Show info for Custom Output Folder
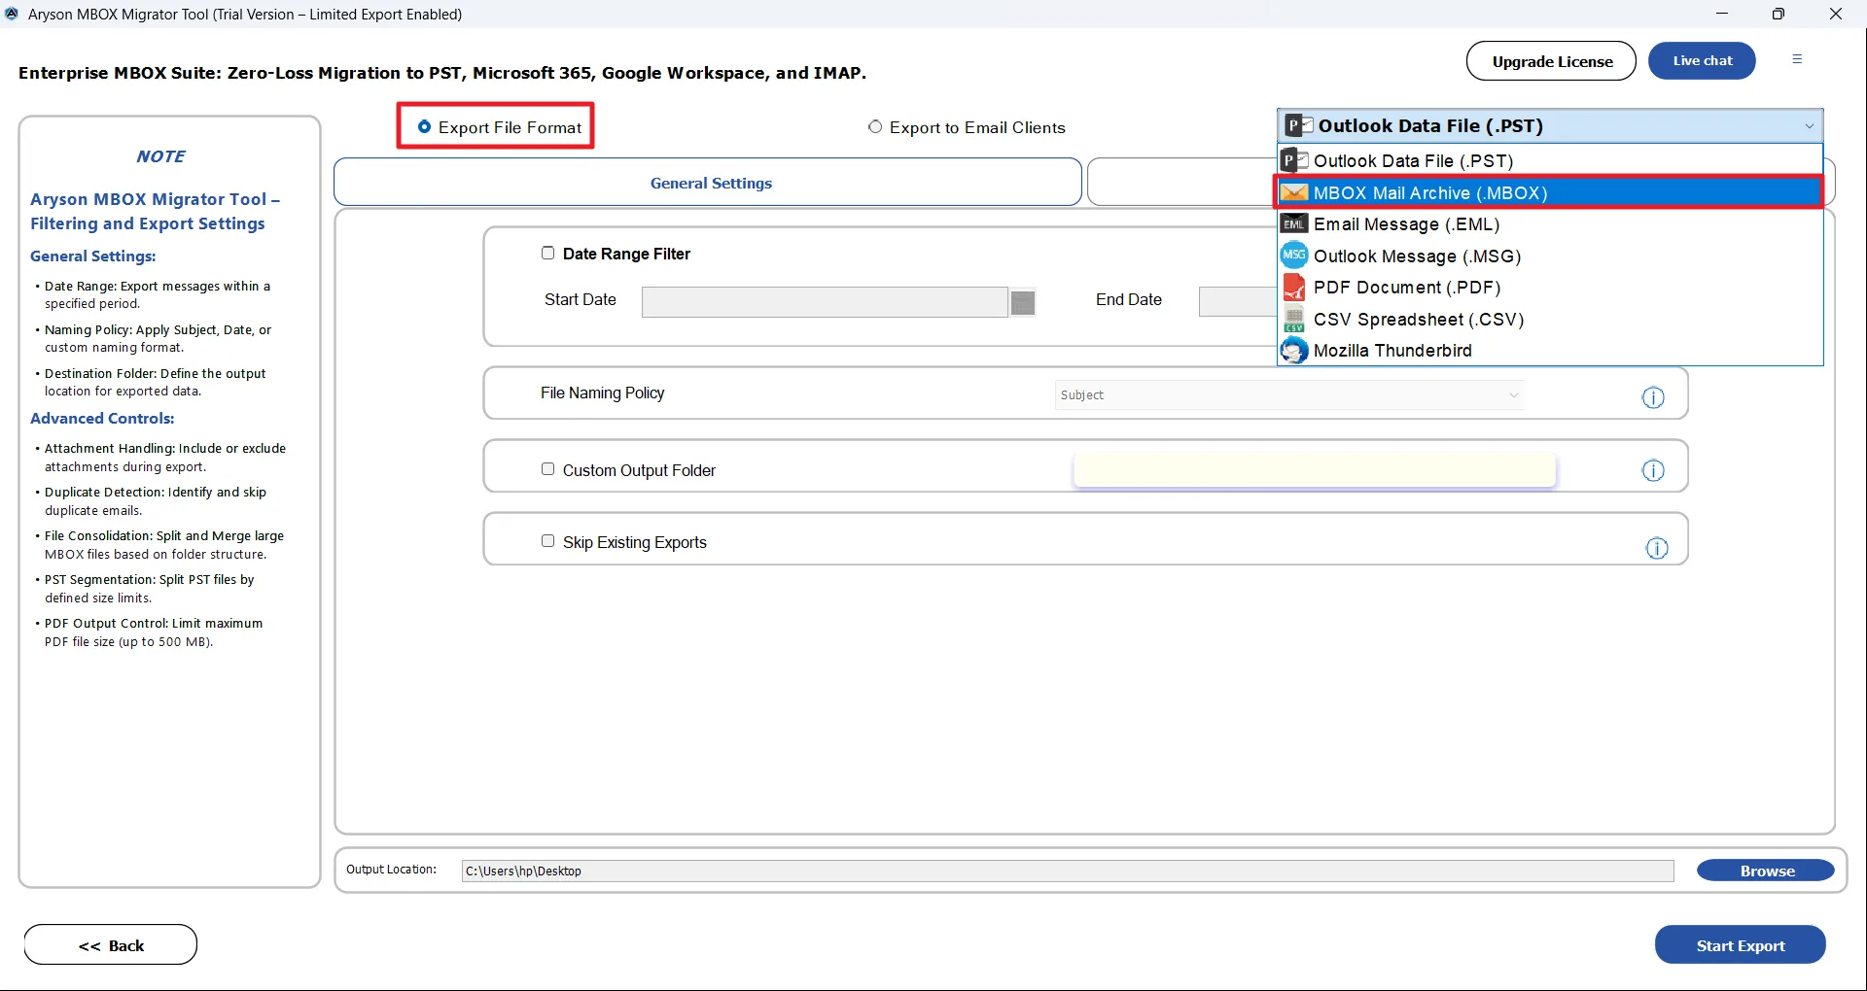The height and width of the screenshot is (991, 1867). click(x=1653, y=470)
